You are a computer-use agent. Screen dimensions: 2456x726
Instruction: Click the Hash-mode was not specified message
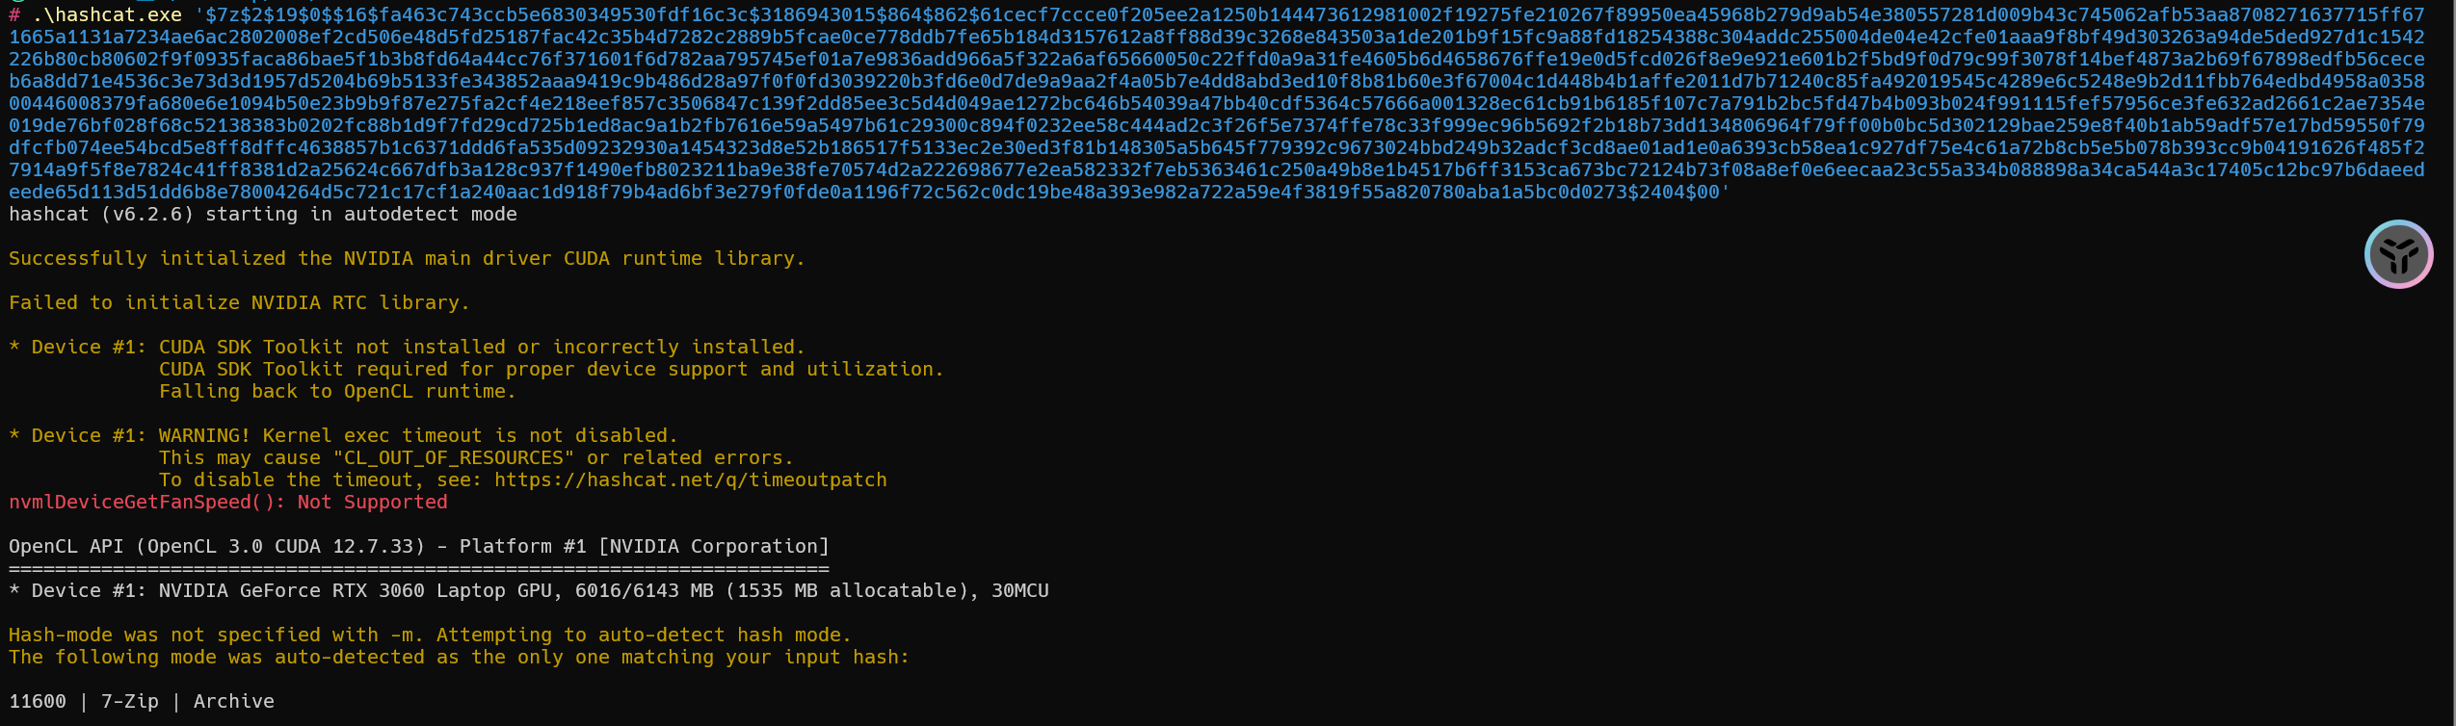tap(431, 635)
